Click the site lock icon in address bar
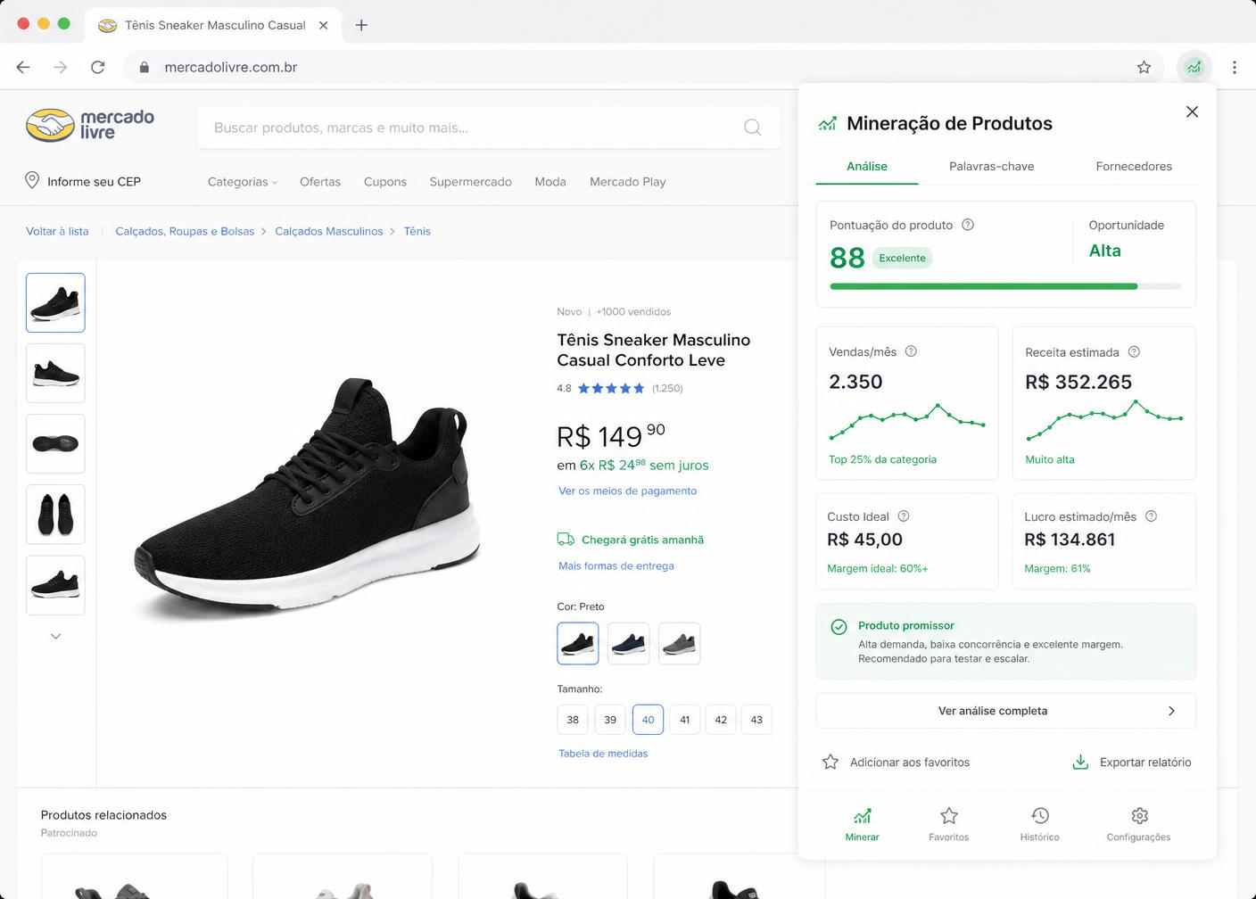The width and height of the screenshot is (1256, 899). [x=145, y=67]
